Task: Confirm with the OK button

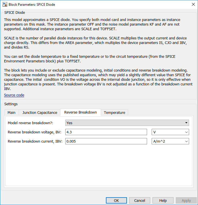Action: point(116,200)
